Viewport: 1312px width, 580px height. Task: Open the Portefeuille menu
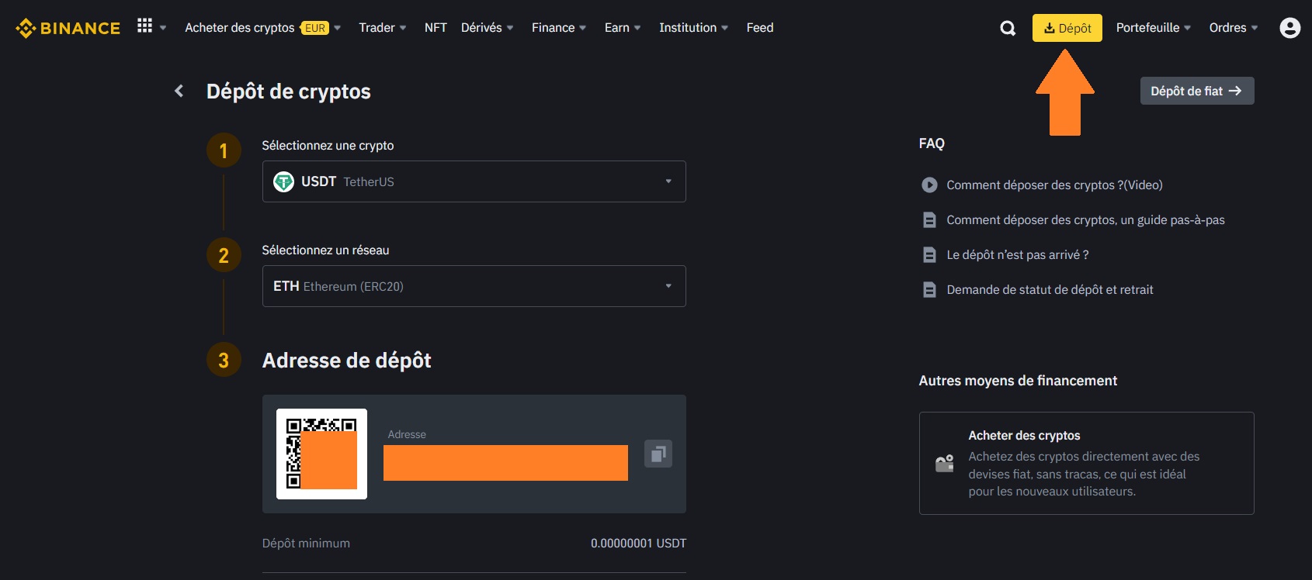pos(1154,28)
